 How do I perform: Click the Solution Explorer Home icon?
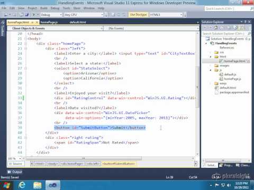click(x=216, y=28)
